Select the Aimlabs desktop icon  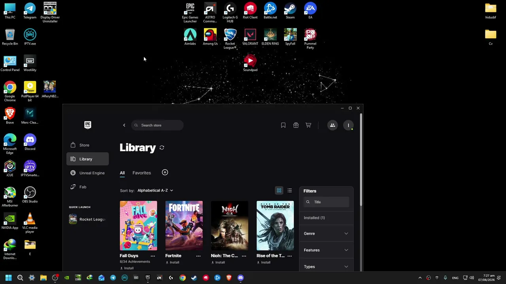click(190, 37)
